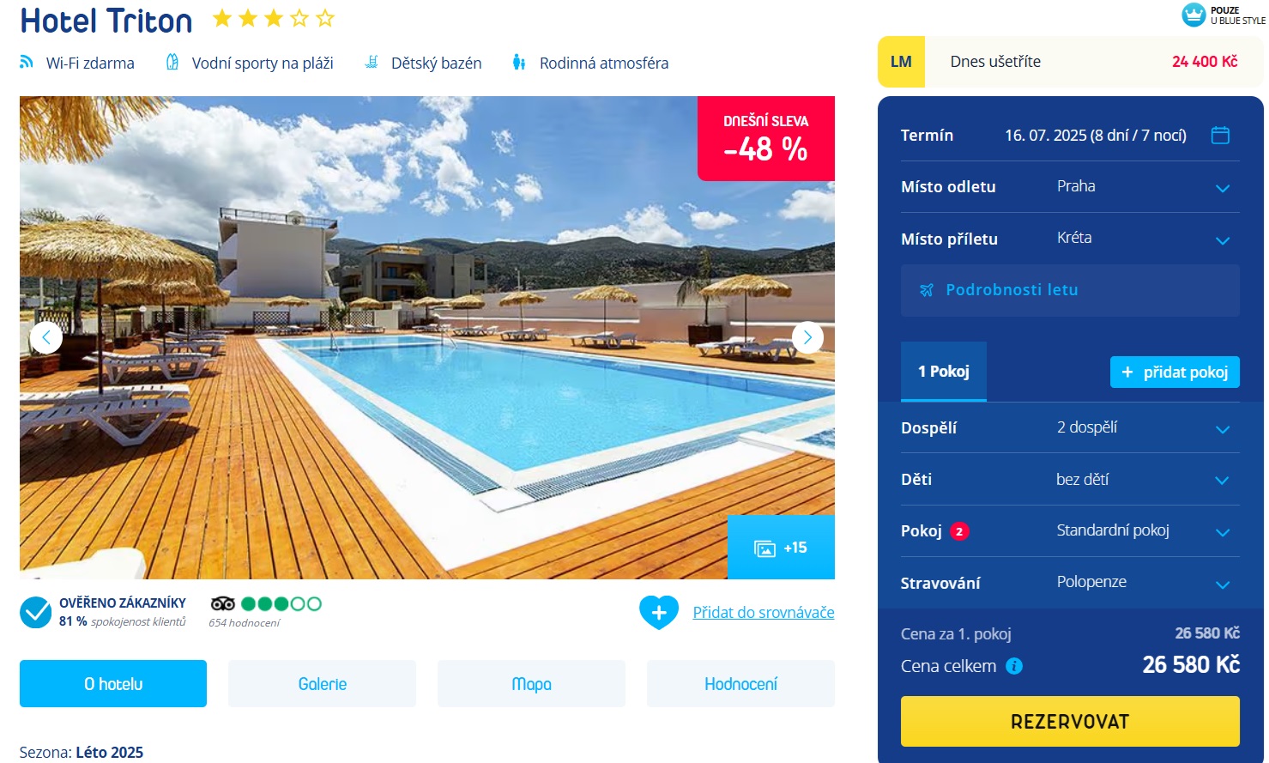The height and width of the screenshot is (763, 1269).
Task: Switch to the Hodnocení tab
Action: click(x=741, y=684)
